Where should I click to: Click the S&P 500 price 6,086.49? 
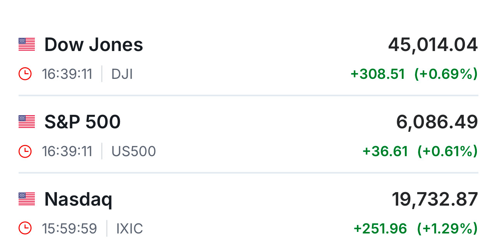click(x=437, y=122)
